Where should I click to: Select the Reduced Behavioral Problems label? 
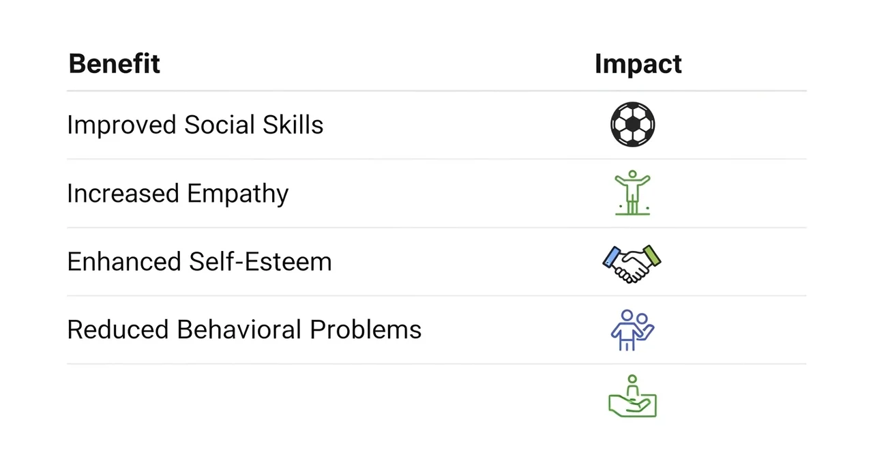244,330
